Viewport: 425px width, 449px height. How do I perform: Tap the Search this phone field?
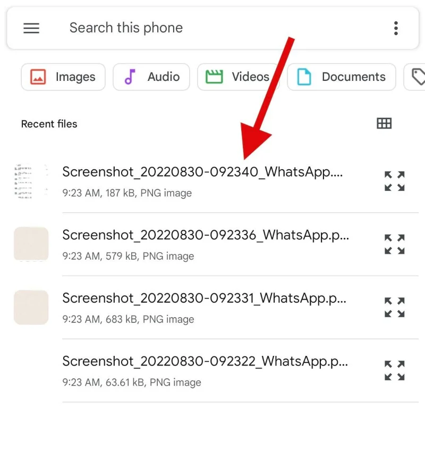(126, 28)
